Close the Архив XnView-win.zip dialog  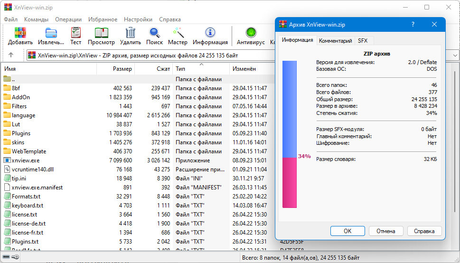[434, 24]
